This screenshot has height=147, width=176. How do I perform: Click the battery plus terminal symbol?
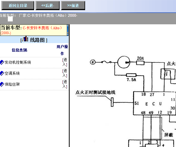pyautogui.click(x=93, y=62)
